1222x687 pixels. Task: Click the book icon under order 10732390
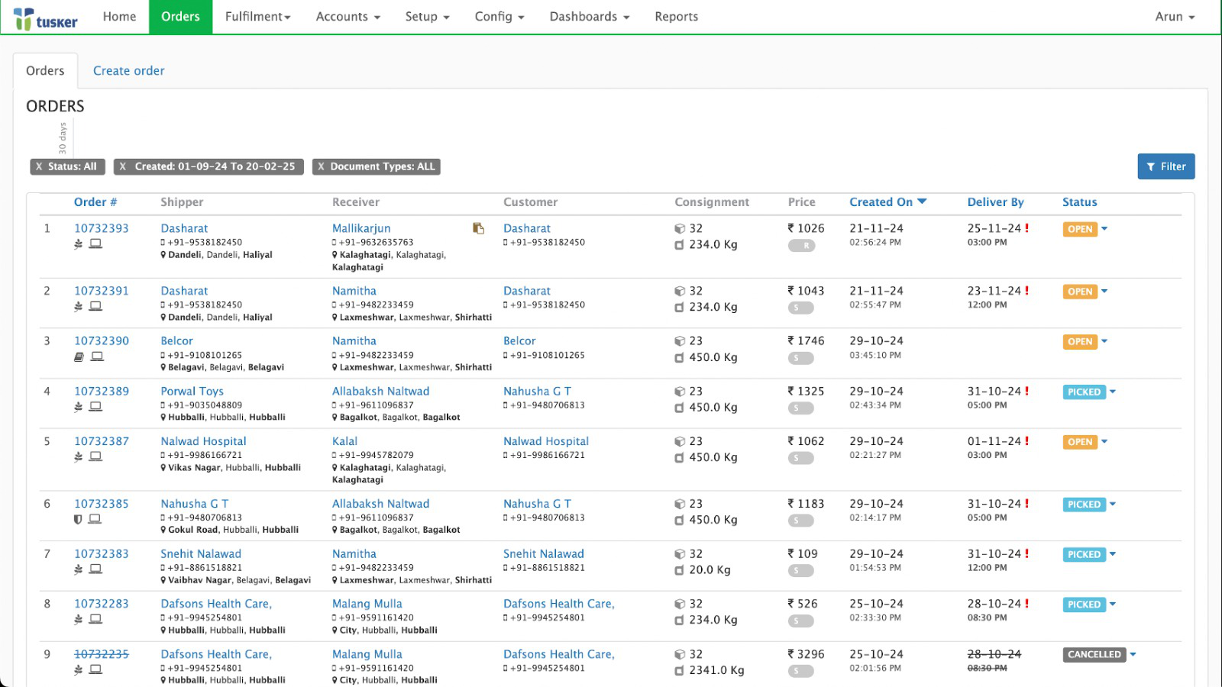coord(79,356)
